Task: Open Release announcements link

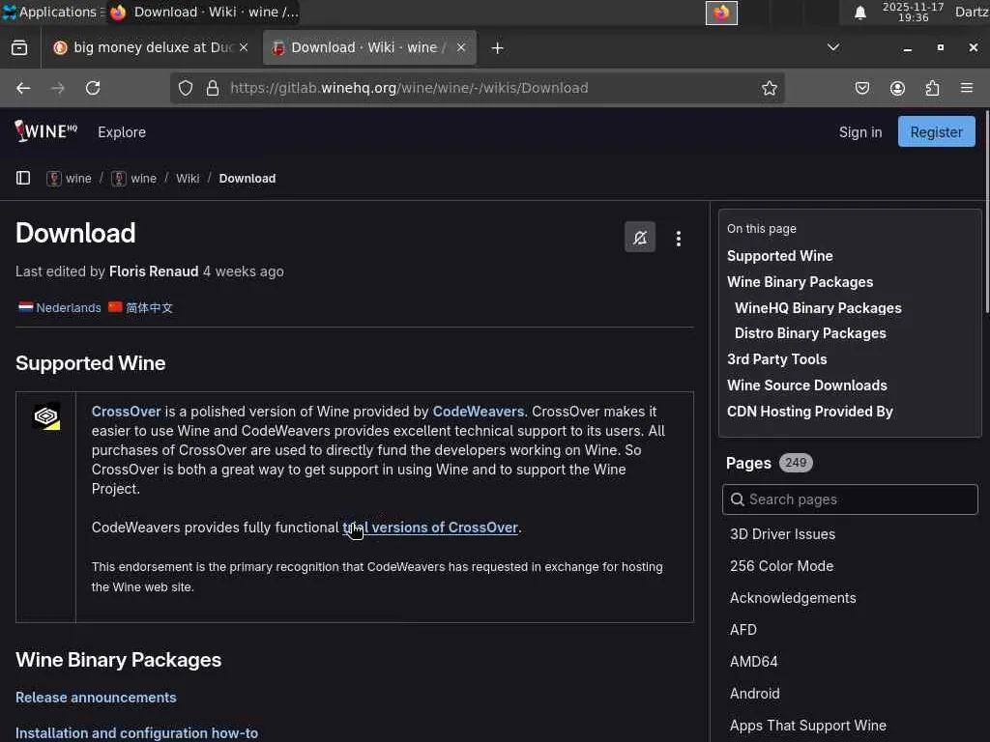Action: 96,698
